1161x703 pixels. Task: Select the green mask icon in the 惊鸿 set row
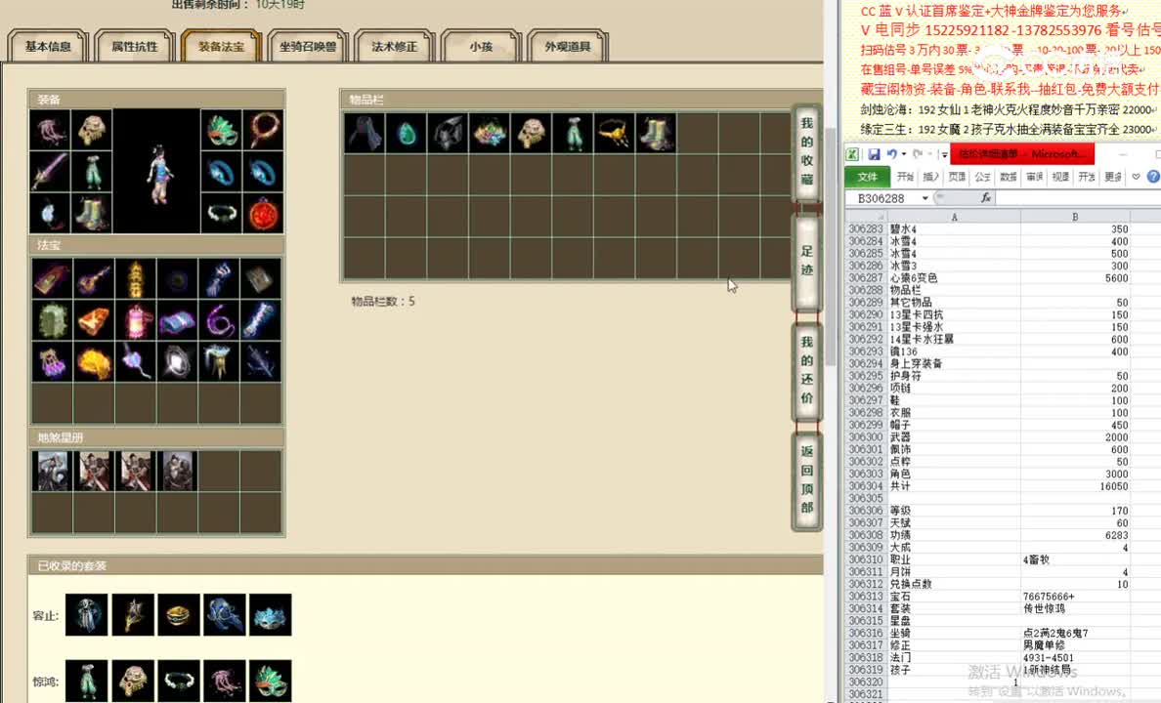pos(271,681)
